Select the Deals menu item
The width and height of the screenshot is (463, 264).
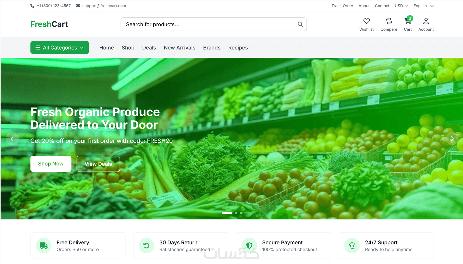(149, 48)
